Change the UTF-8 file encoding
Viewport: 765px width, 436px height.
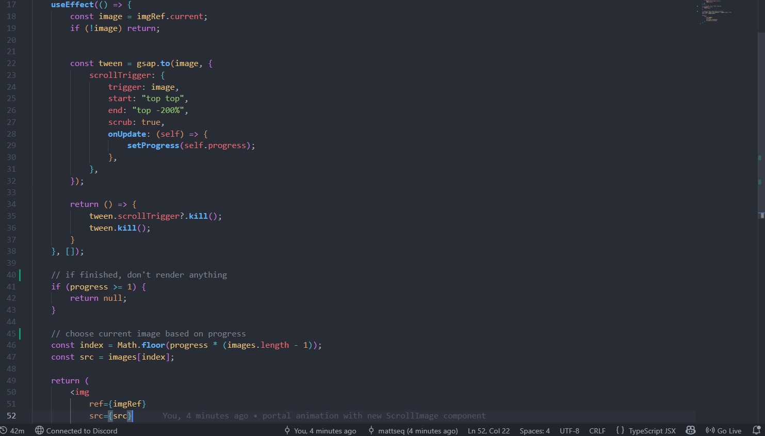569,431
